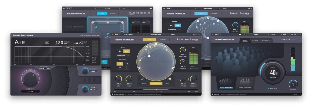This screenshot has width=312, height=107.
Task: Select speaker Start mode in Brightness Panner
Action: [x=120, y=51]
